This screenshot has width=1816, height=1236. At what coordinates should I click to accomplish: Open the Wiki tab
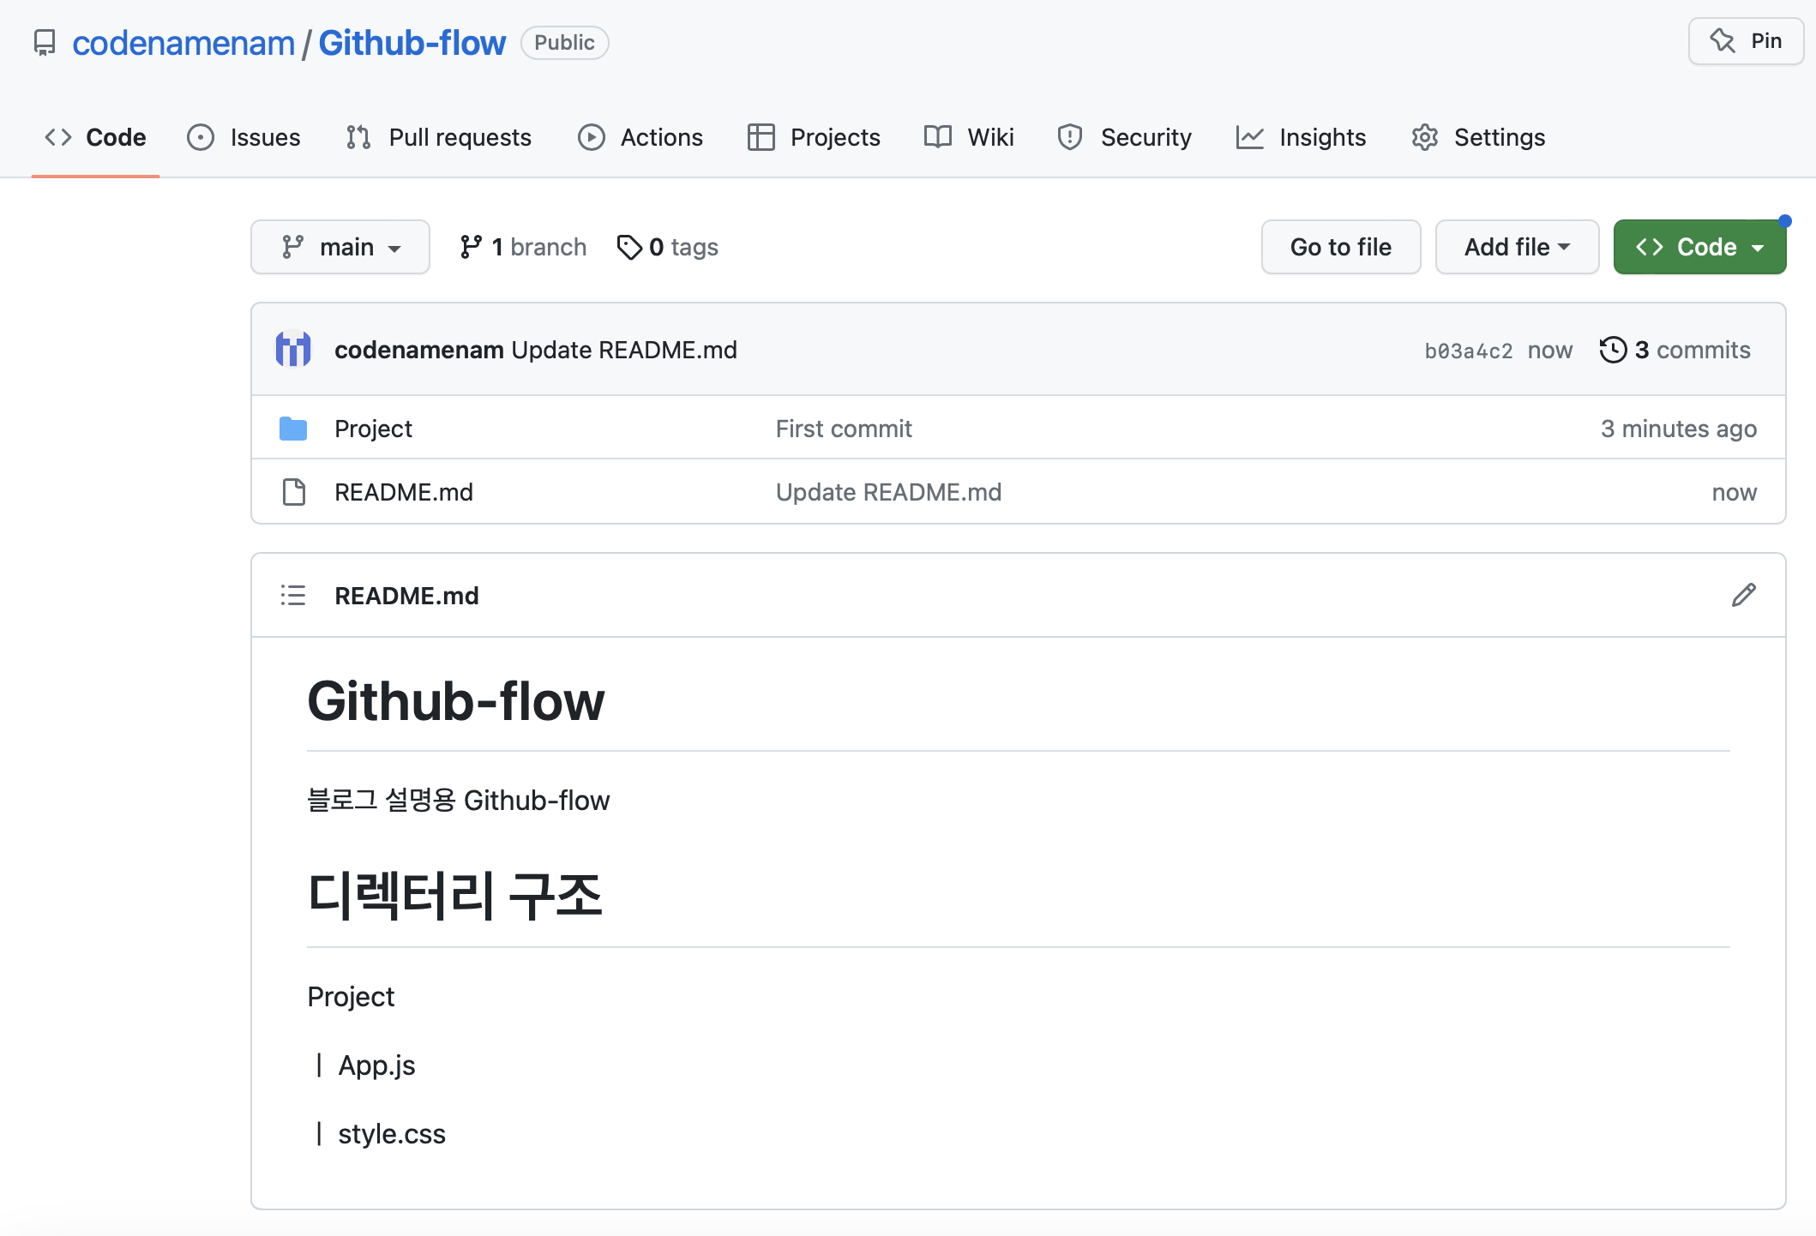[969, 137]
